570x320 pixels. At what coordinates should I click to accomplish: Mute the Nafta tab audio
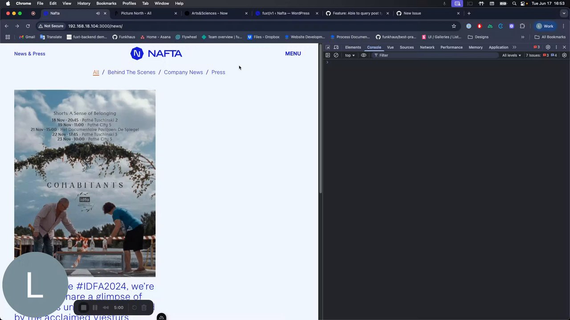(x=98, y=13)
